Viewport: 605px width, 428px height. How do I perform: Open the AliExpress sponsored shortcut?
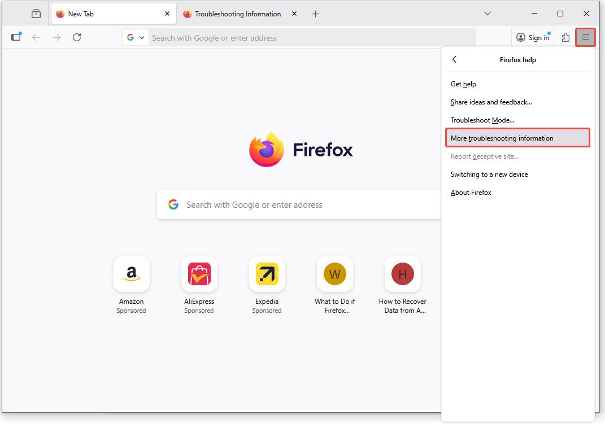pyautogui.click(x=199, y=274)
